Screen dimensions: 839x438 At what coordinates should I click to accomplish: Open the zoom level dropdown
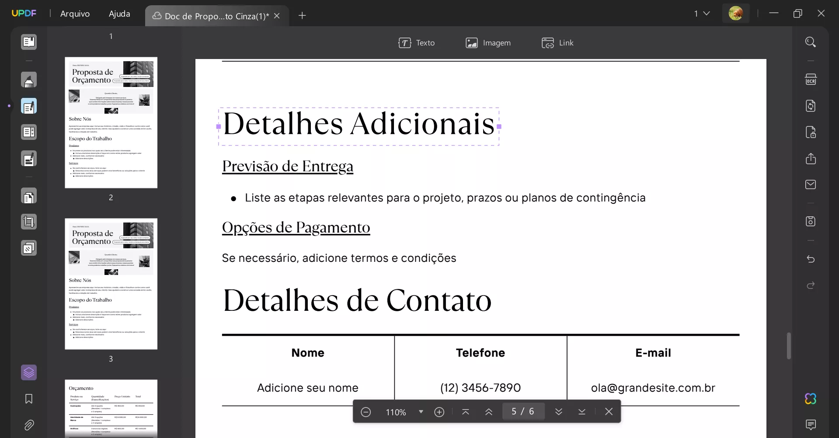pyautogui.click(x=421, y=411)
